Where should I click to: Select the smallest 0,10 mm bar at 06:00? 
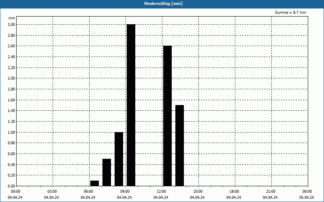(95, 183)
